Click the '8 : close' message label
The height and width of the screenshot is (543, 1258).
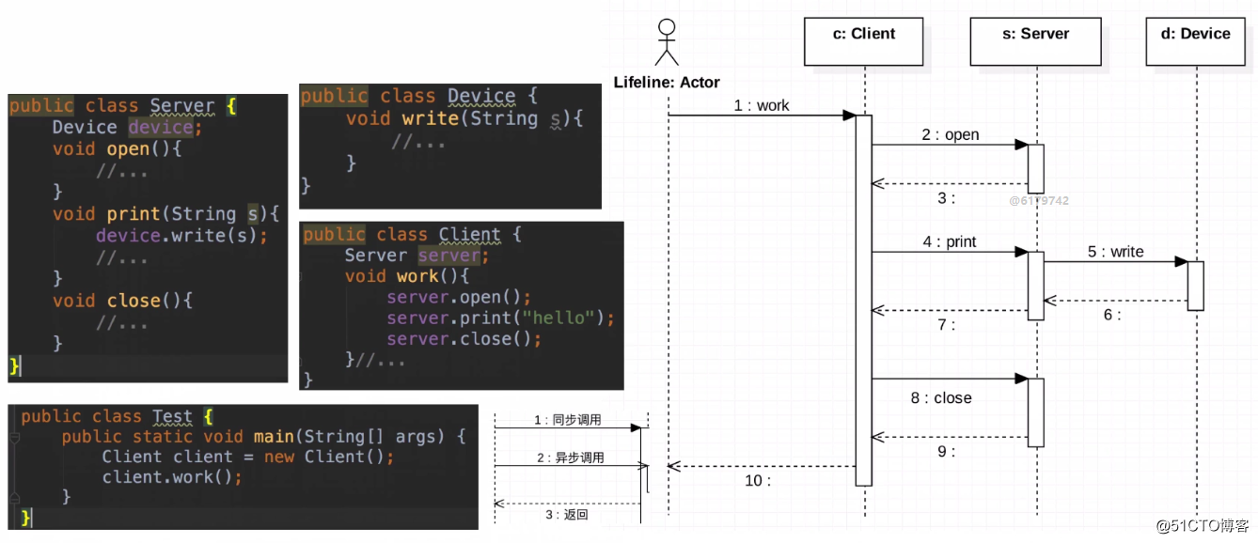click(941, 397)
